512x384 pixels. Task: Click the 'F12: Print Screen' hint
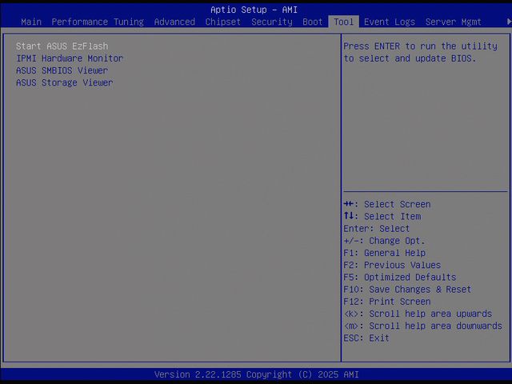(387, 302)
